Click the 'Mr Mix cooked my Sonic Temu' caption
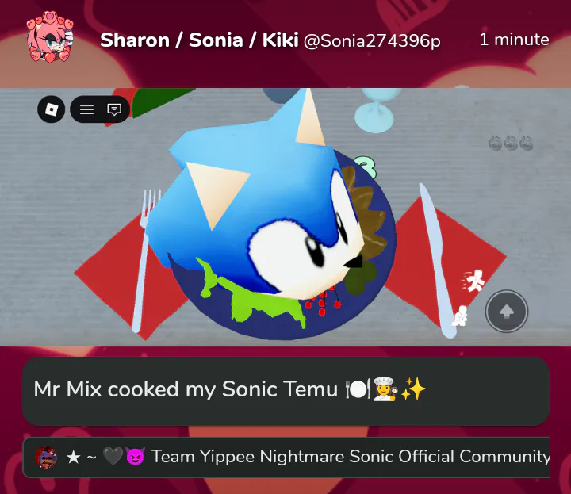Image resolution: width=571 pixels, height=494 pixels. pyautogui.click(x=186, y=389)
